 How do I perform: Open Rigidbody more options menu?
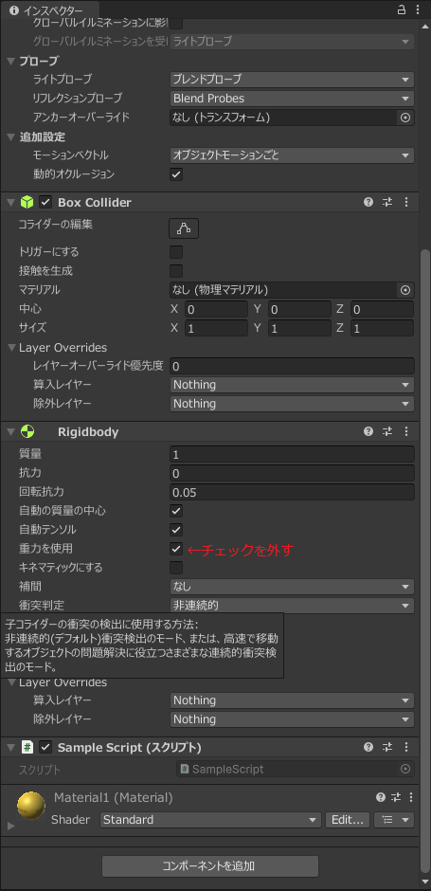pyautogui.click(x=406, y=432)
